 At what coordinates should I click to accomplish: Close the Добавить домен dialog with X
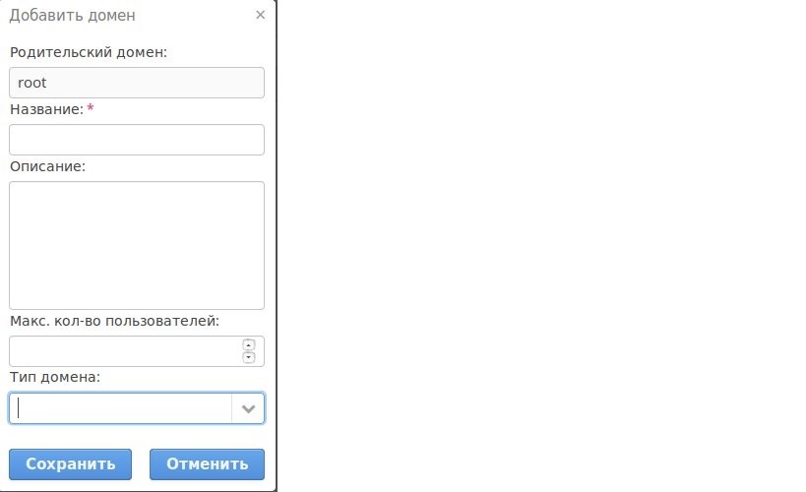261,15
